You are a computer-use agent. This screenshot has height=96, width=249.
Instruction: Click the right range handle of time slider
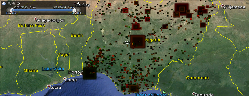pos(74,10)
